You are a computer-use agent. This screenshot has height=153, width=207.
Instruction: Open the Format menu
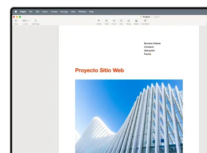(54, 12)
